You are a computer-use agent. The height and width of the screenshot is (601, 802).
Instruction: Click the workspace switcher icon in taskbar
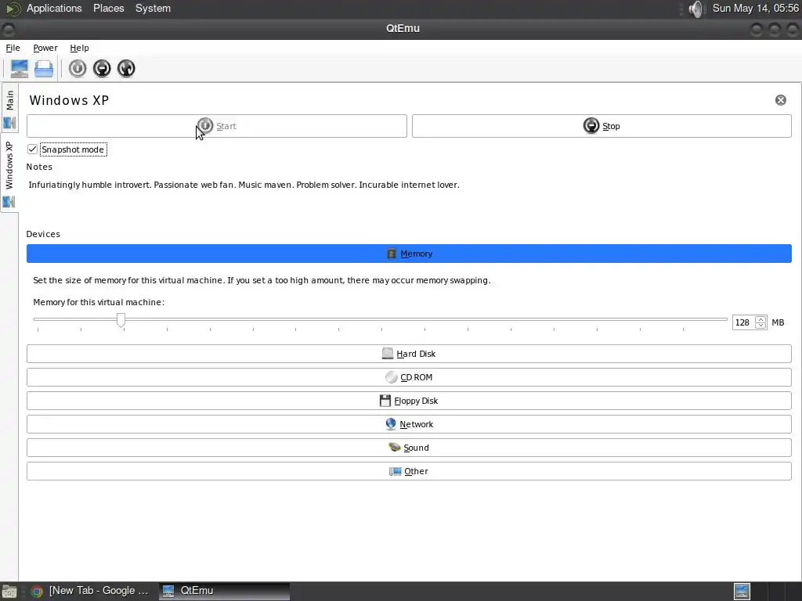pos(742,591)
